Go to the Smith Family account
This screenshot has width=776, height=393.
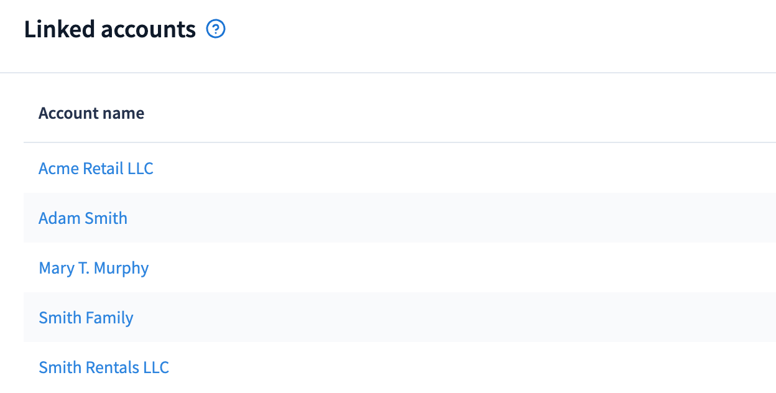[86, 318]
